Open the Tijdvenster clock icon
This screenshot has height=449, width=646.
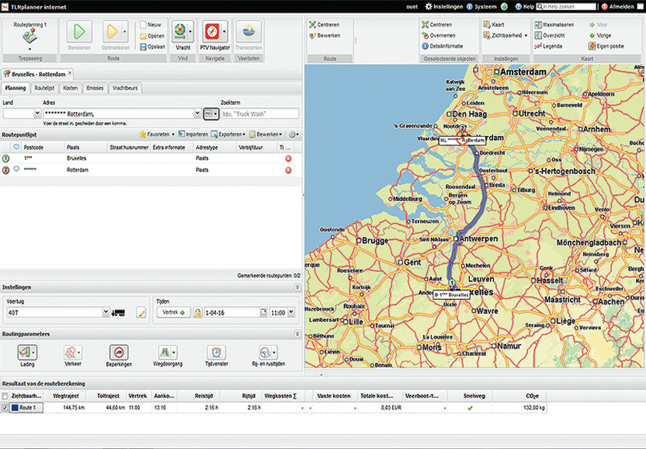[216, 353]
